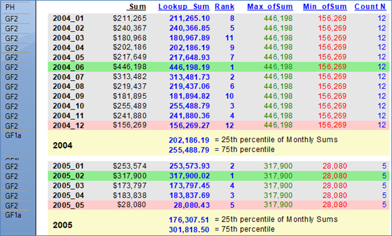The width and height of the screenshot is (392, 236).
Task: Select the Sum column header
Action: pos(137,7)
